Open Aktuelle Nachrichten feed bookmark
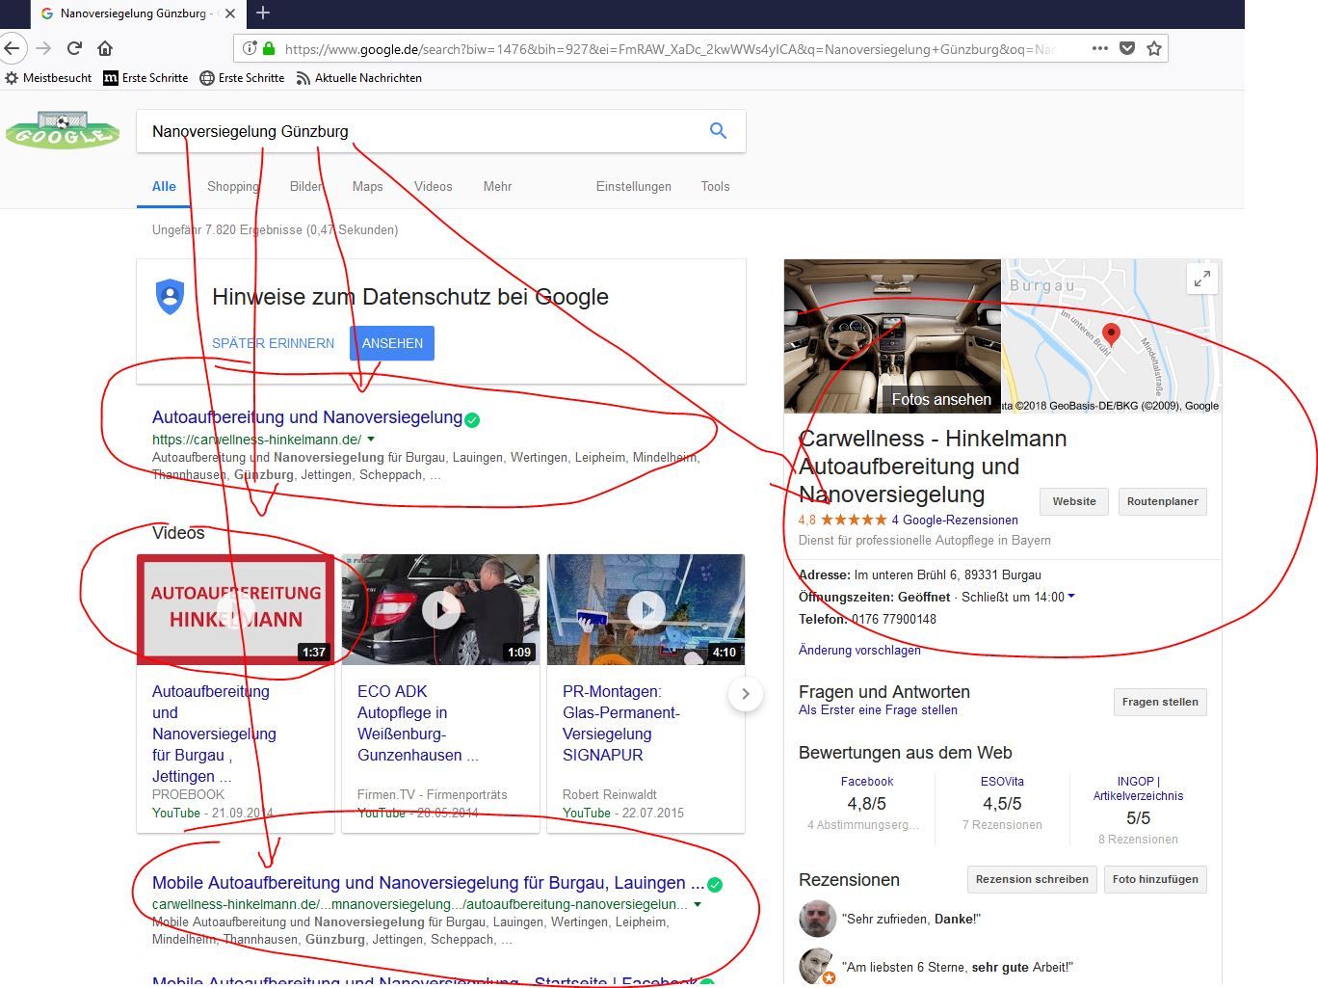The width and height of the screenshot is (1318, 988). [x=358, y=78]
